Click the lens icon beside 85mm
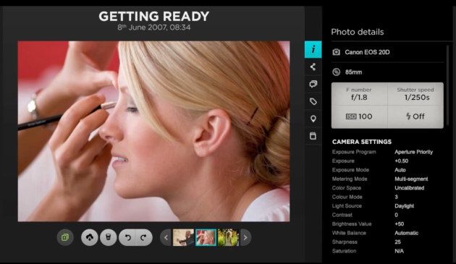 tap(336, 72)
